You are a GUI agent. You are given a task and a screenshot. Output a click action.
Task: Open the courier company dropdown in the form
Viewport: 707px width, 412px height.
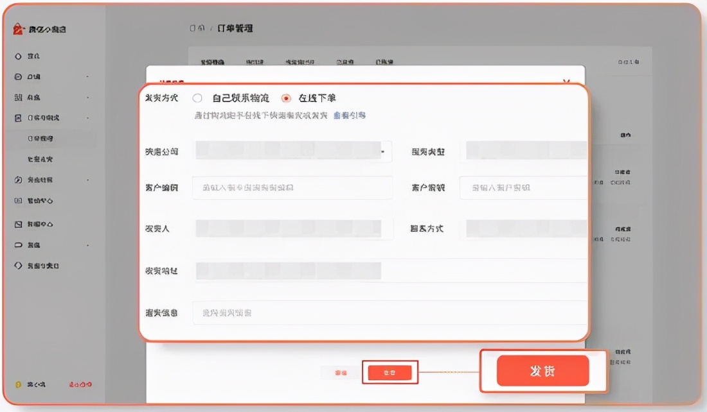pyautogui.click(x=292, y=150)
